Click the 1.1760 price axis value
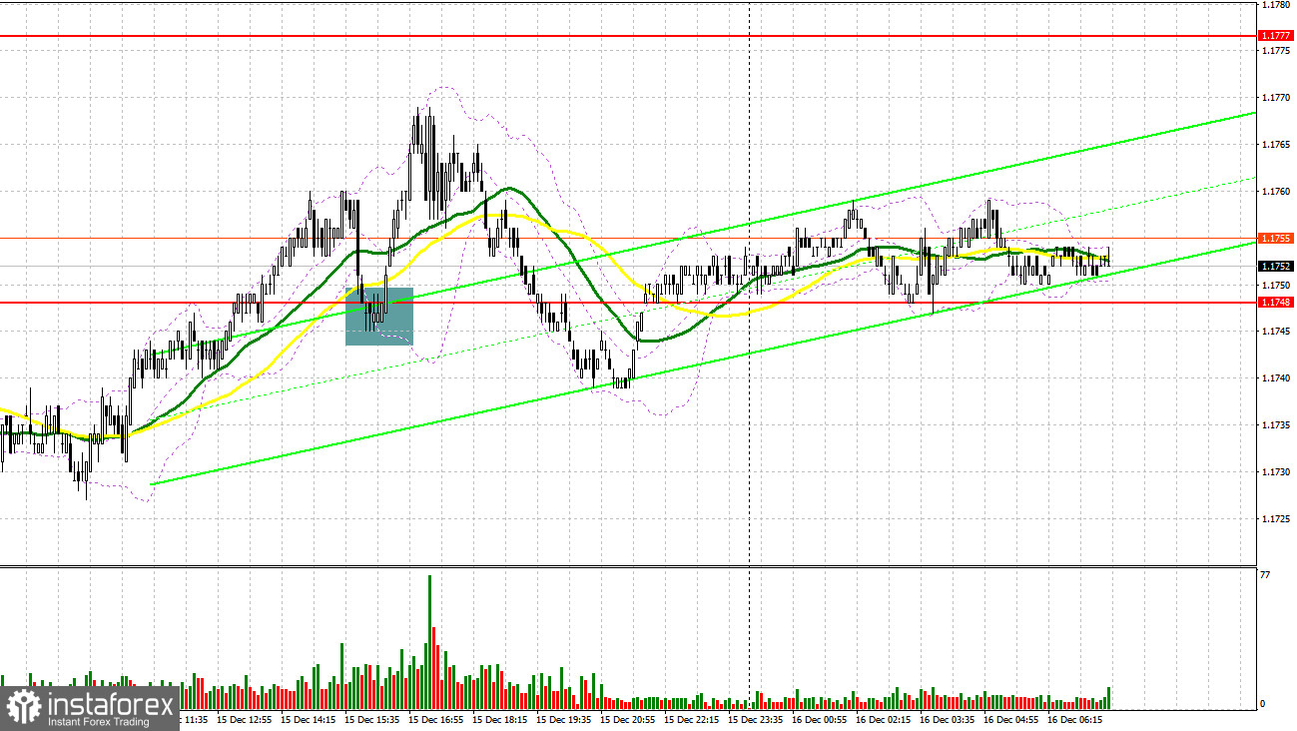The width and height of the screenshot is (1297, 731). 1275,192
